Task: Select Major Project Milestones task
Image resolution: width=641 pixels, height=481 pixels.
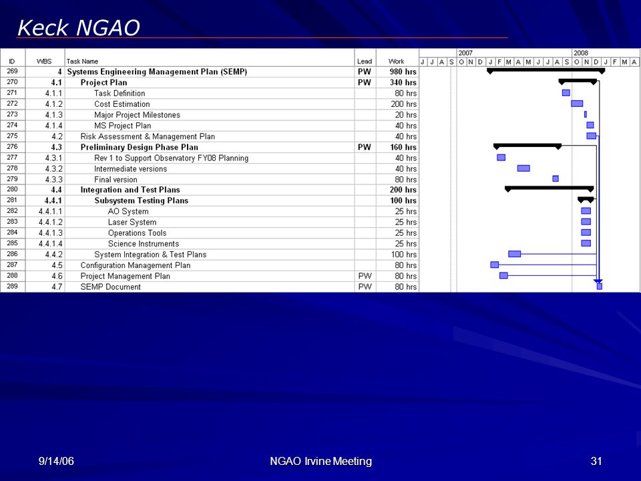Action: click(x=137, y=115)
